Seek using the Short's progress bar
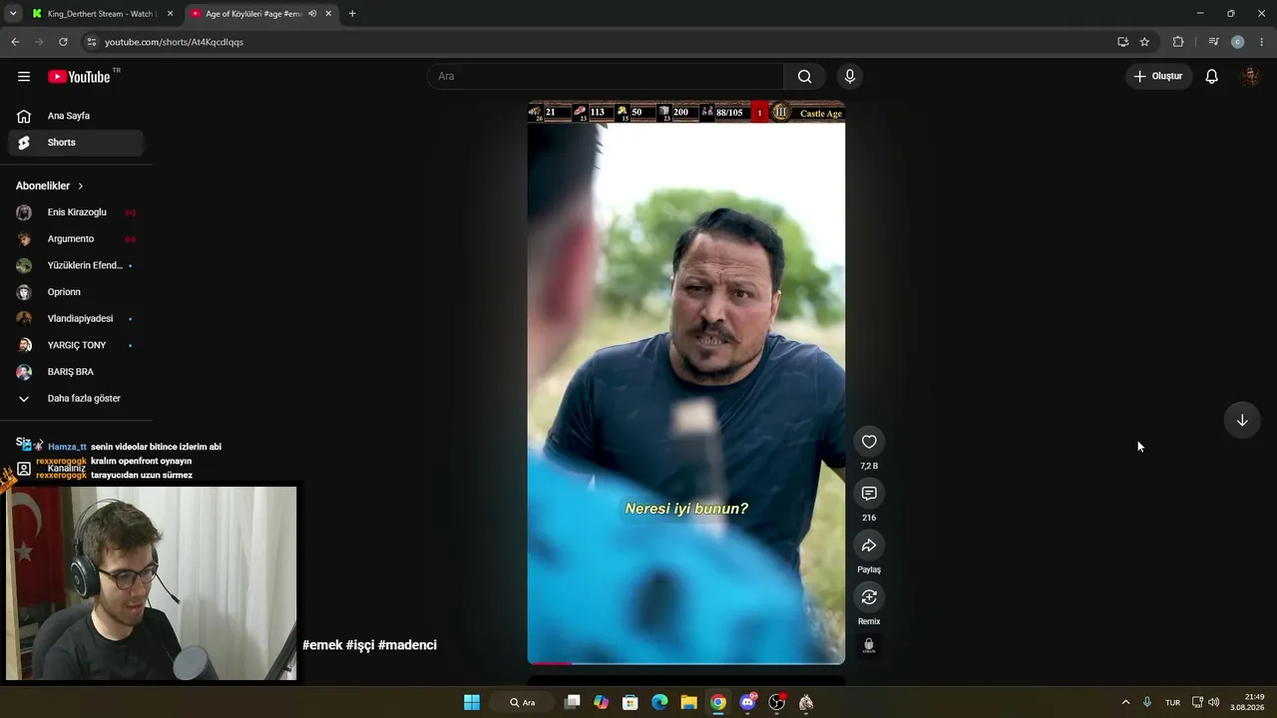Image resolution: width=1277 pixels, height=718 pixels. pyautogui.click(x=686, y=662)
